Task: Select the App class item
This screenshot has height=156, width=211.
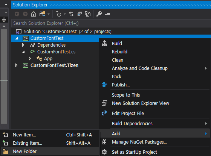Action: click(x=48, y=59)
